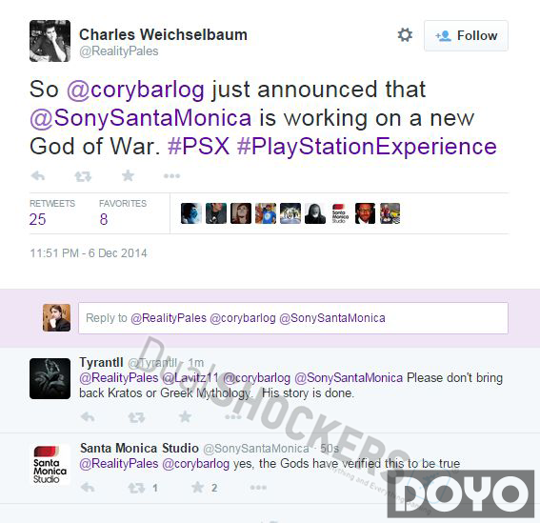Open more options ellipsis under main tweet
The width and height of the screenshot is (540, 523).
coord(171,176)
